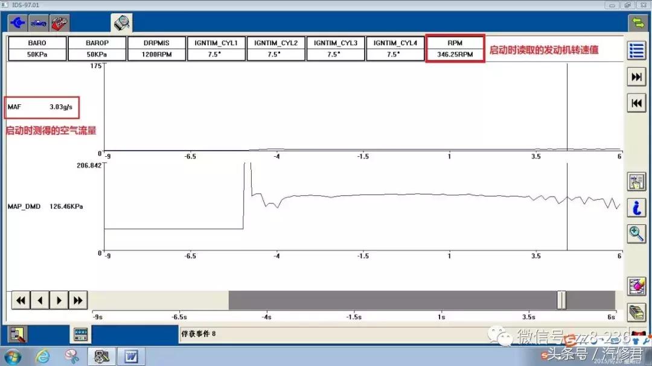Click the MAP_DMD graph cursor line
652x366 pixels.
click(567, 206)
